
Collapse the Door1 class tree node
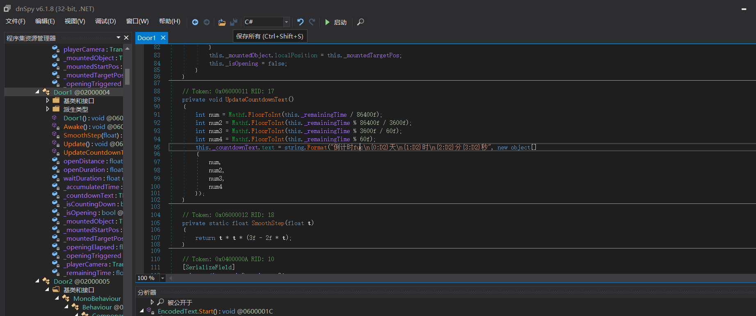(38, 92)
